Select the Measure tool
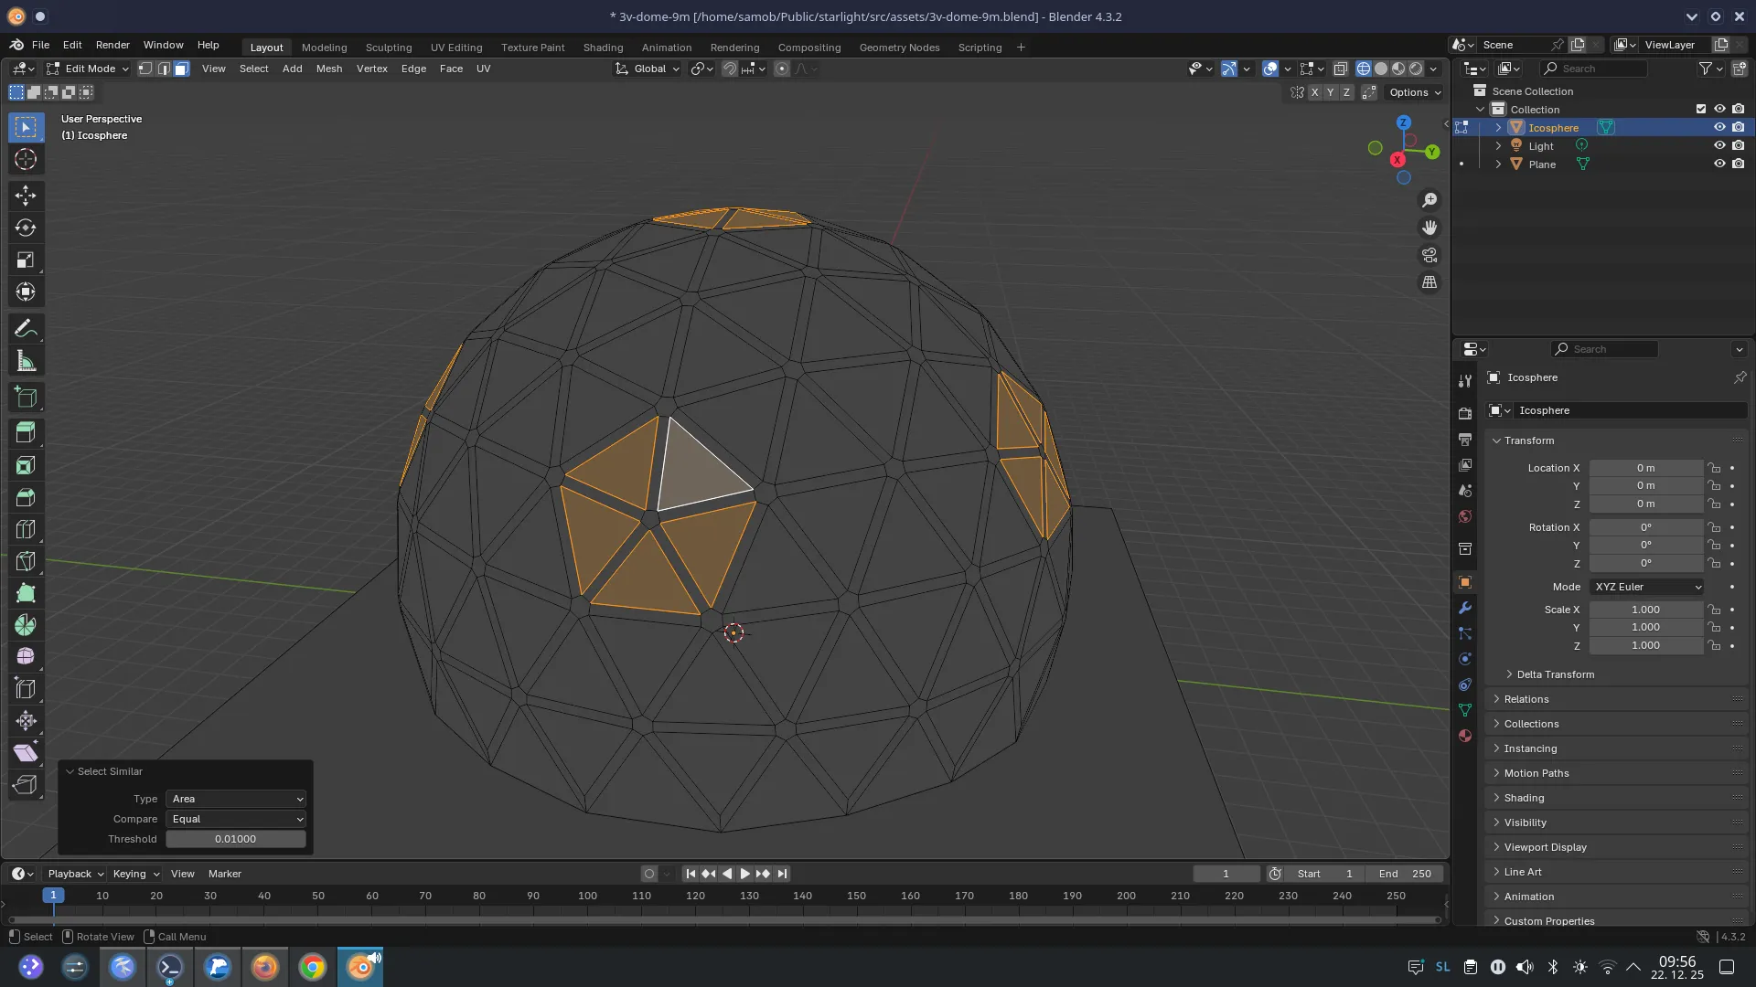Image resolution: width=1756 pixels, height=987 pixels. point(26,360)
